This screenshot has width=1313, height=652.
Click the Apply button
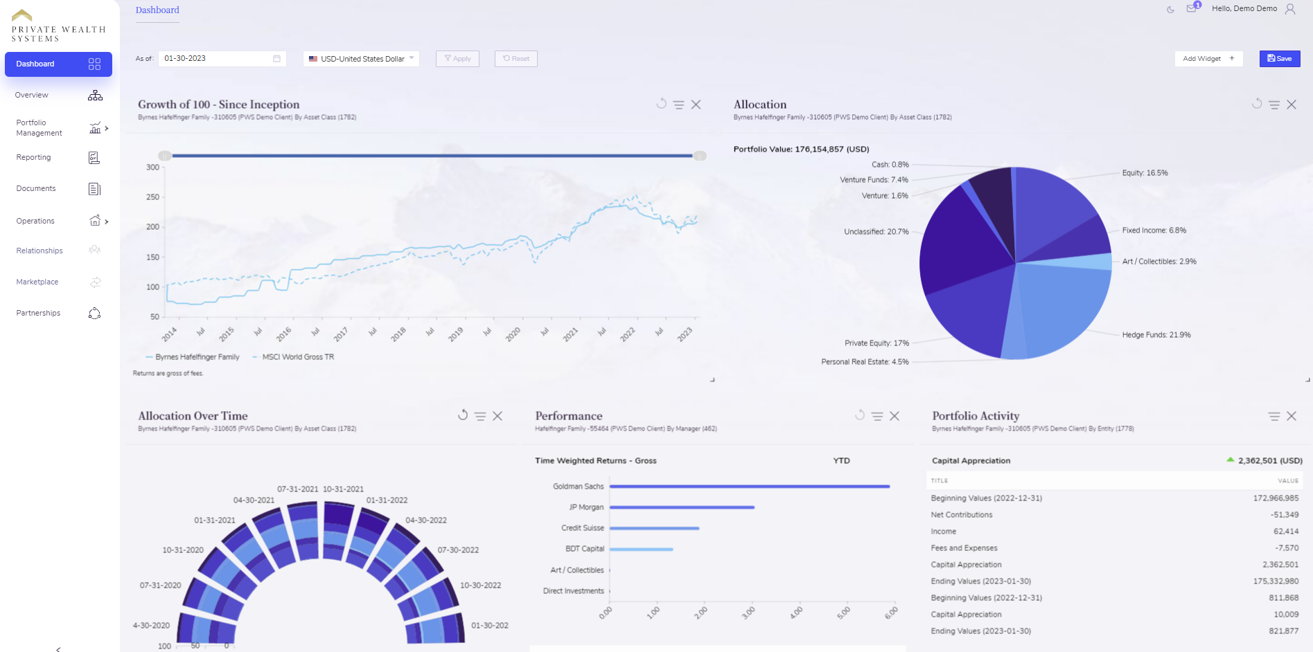point(457,59)
